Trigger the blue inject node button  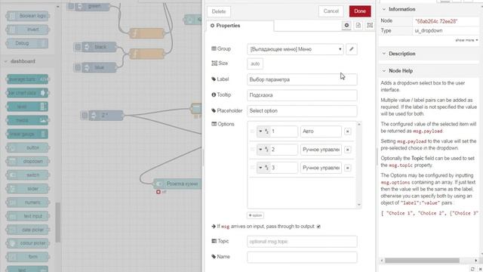point(78,67)
